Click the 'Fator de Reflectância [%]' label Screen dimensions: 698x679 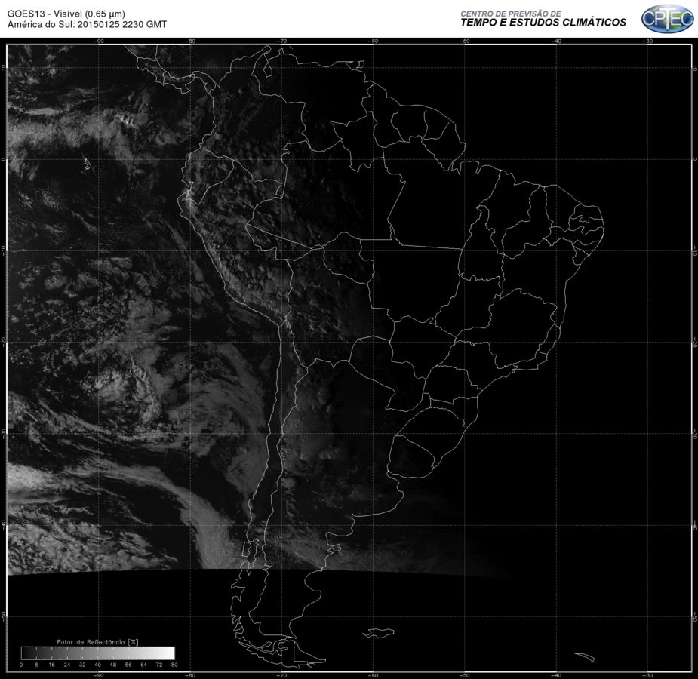(97, 641)
